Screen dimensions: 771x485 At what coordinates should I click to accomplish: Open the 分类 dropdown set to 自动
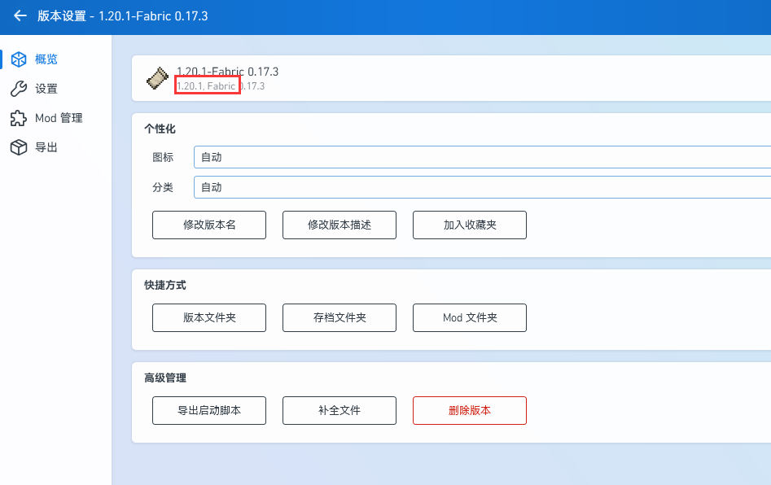[x=482, y=187]
